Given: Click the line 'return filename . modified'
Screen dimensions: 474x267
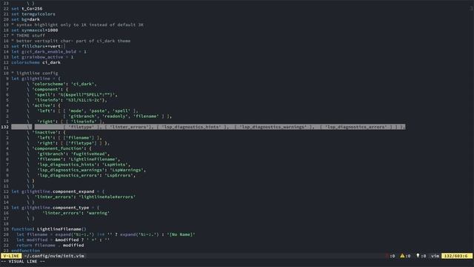Looking at the screenshot, I should (50, 245).
